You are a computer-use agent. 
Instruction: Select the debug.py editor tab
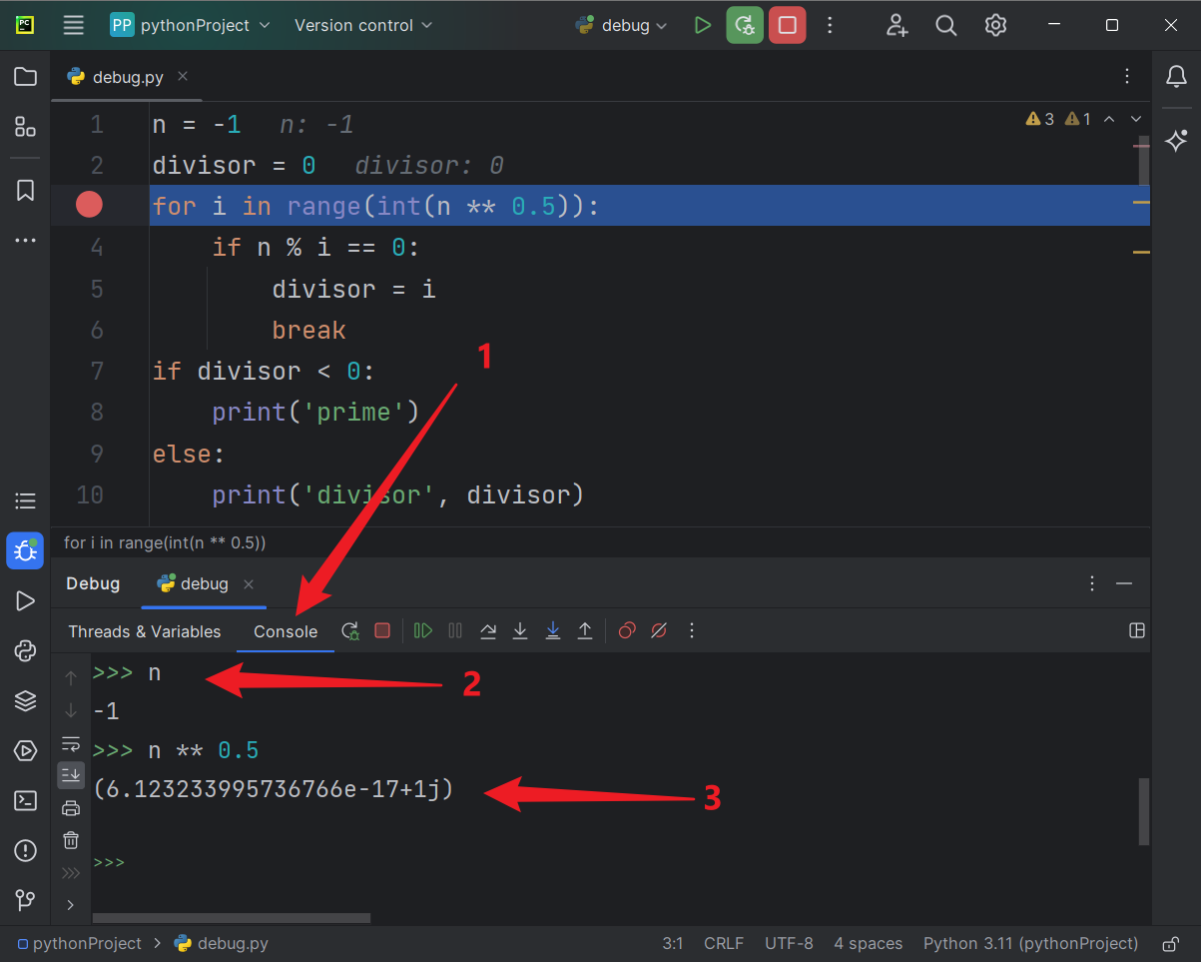pos(127,77)
